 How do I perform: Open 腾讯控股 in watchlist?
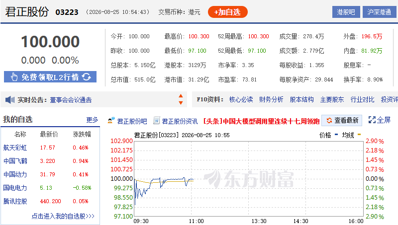click(x=15, y=201)
